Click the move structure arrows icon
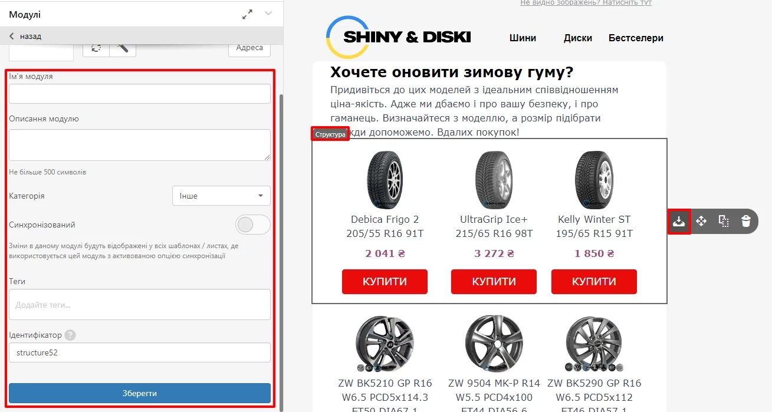772x412 pixels. (701, 221)
